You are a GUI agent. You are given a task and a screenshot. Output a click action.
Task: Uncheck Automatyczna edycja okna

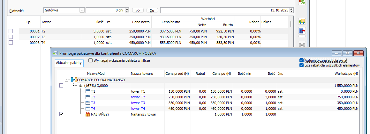click(302, 60)
